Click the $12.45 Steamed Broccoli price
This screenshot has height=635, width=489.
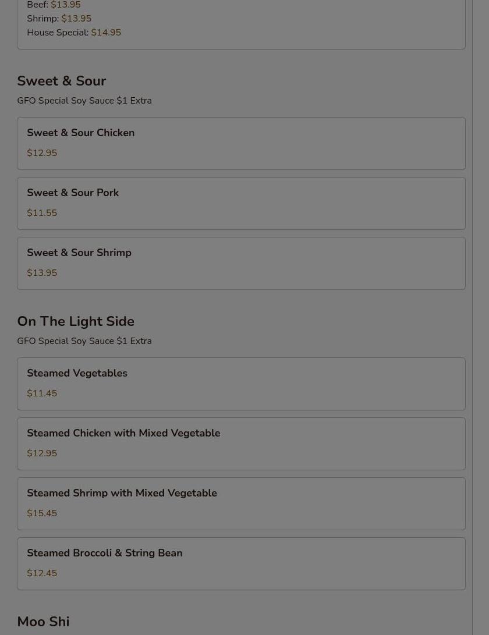(42, 573)
